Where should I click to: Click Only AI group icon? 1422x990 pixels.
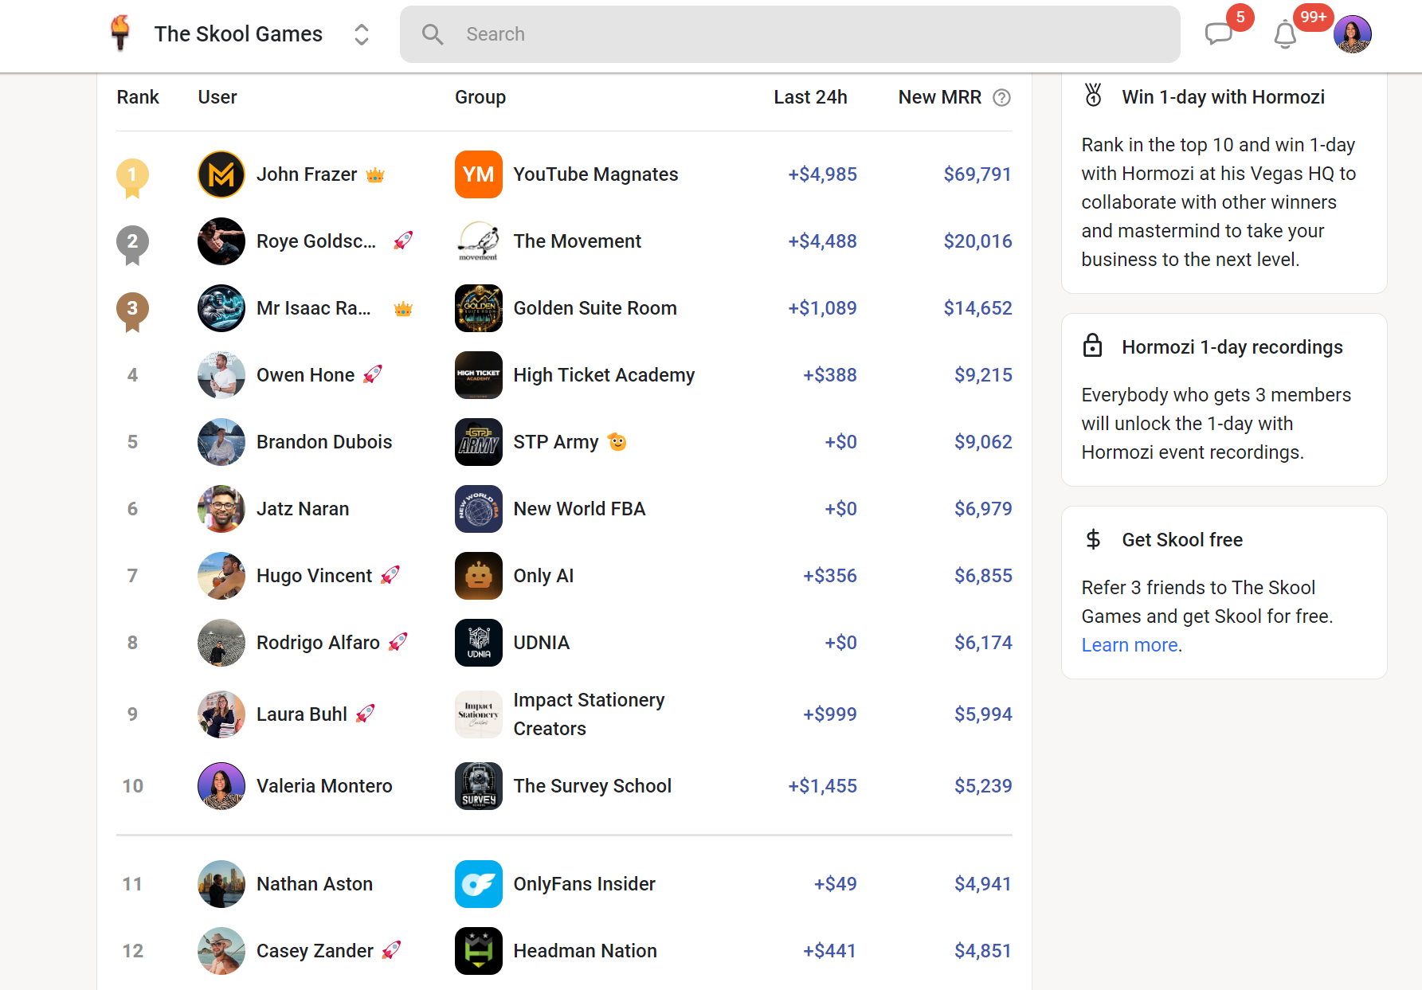479,576
